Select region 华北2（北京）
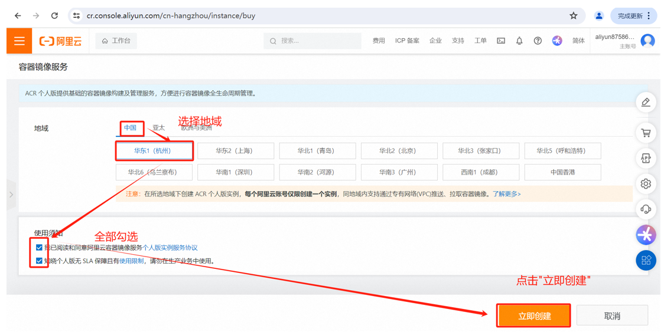Viewport: 661px width, 332px height. point(399,150)
